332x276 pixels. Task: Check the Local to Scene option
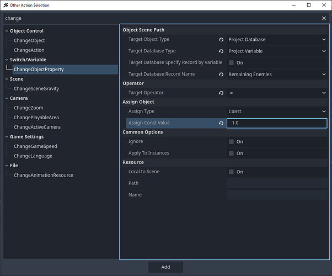pyautogui.click(x=232, y=172)
